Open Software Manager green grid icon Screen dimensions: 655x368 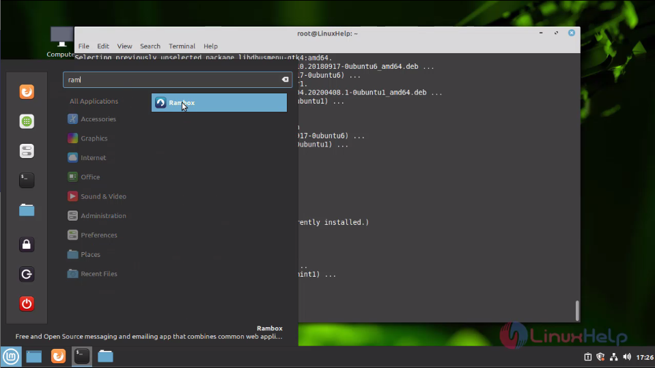[27, 121]
